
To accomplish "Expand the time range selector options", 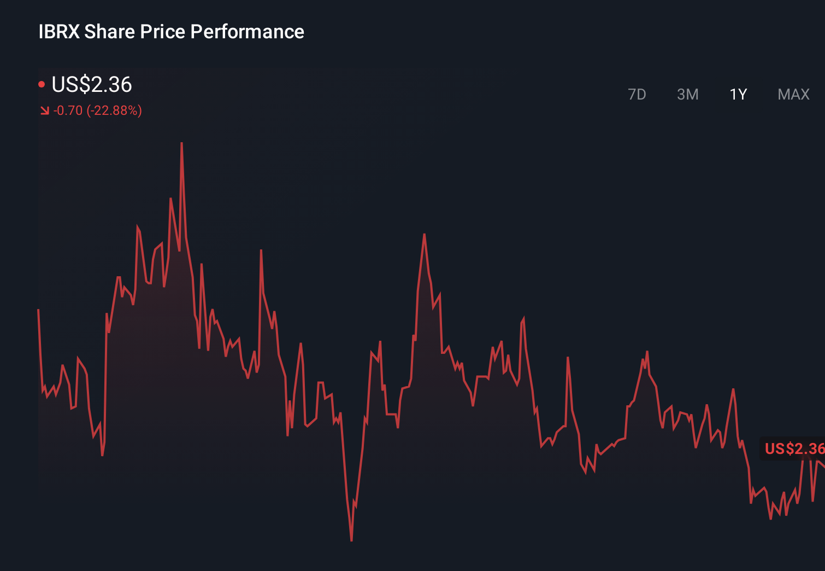I will (x=716, y=94).
